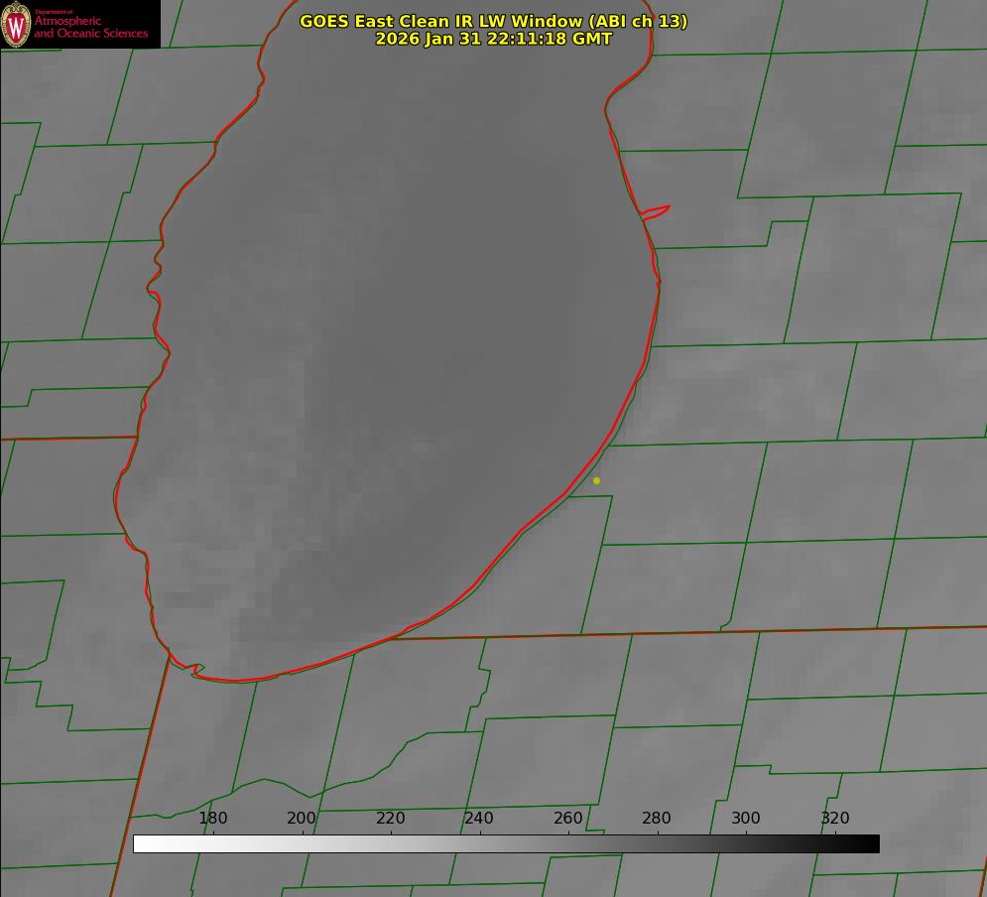Image resolution: width=987 pixels, height=897 pixels.
Task: Click the 200 colorbar label
Action: (302, 818)
